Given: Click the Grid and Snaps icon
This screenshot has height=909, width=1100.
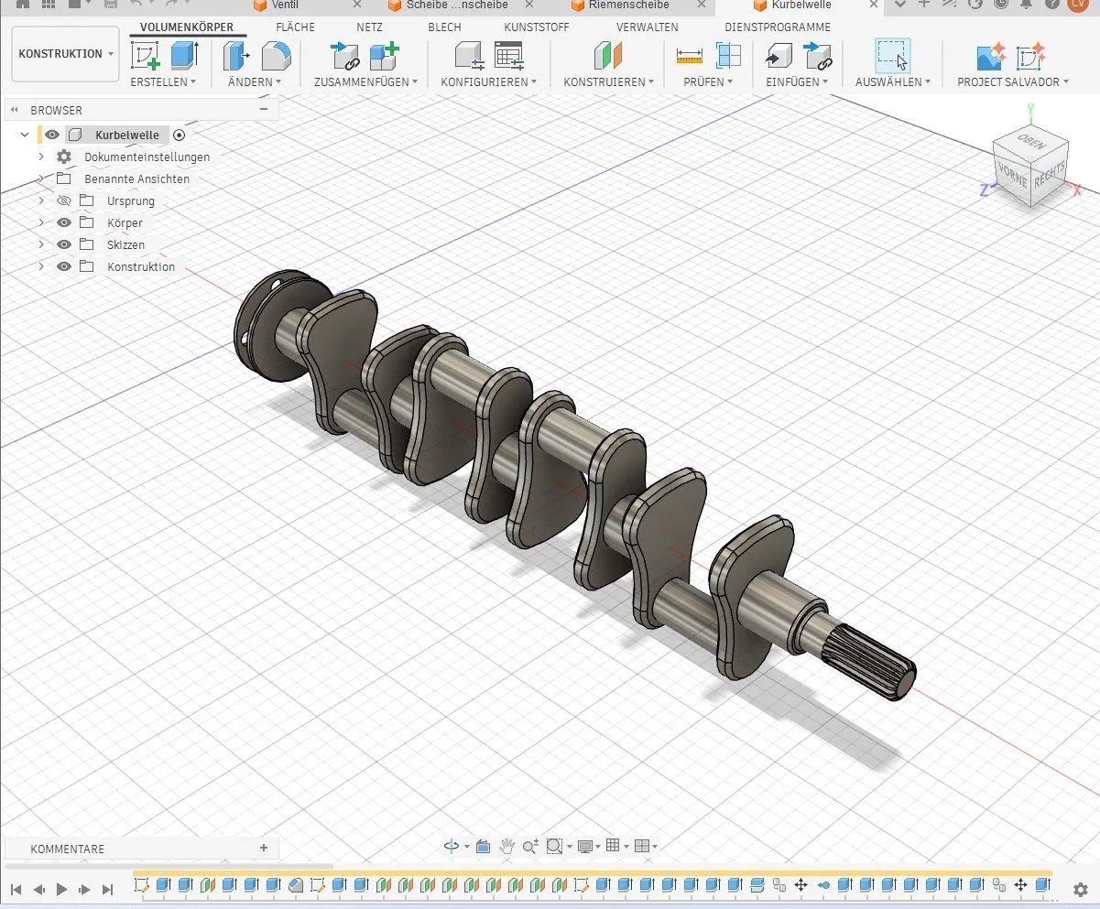Looking at the screenshot, I should tap(613, 846).
